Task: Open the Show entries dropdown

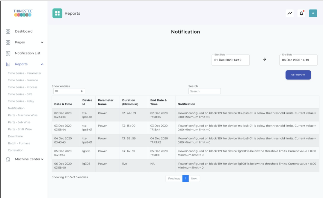Action: [x=69, y=91]
